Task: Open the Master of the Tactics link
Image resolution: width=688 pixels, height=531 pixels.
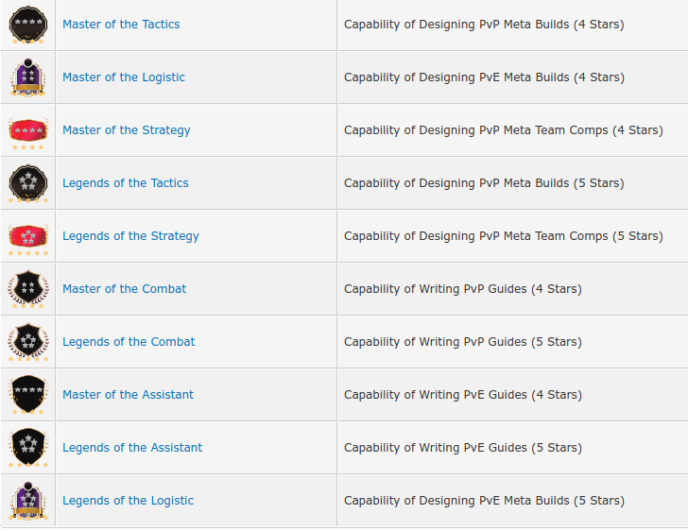Action: pos(121,25)
